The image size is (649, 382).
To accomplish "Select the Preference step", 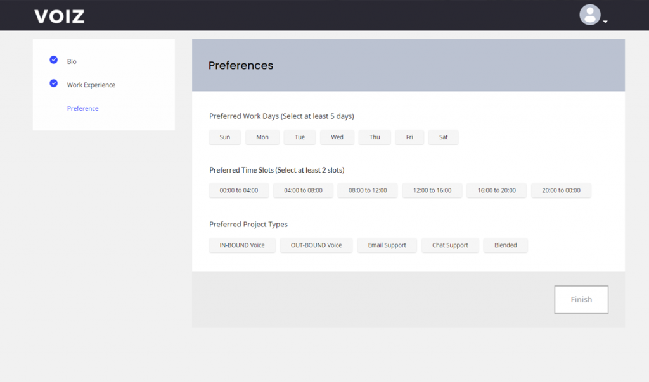I will tap(83, 108).
